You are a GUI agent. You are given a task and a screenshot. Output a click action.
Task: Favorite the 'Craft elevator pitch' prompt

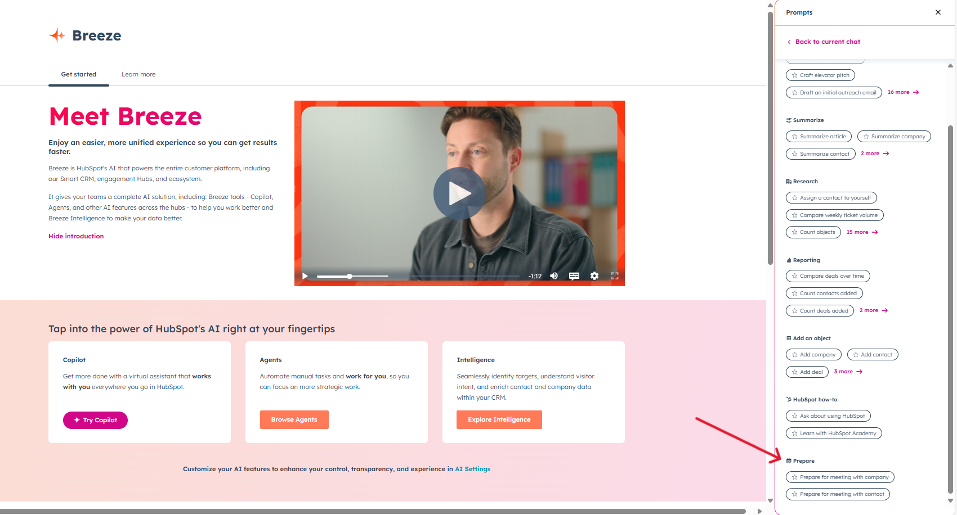pos(794,75)
